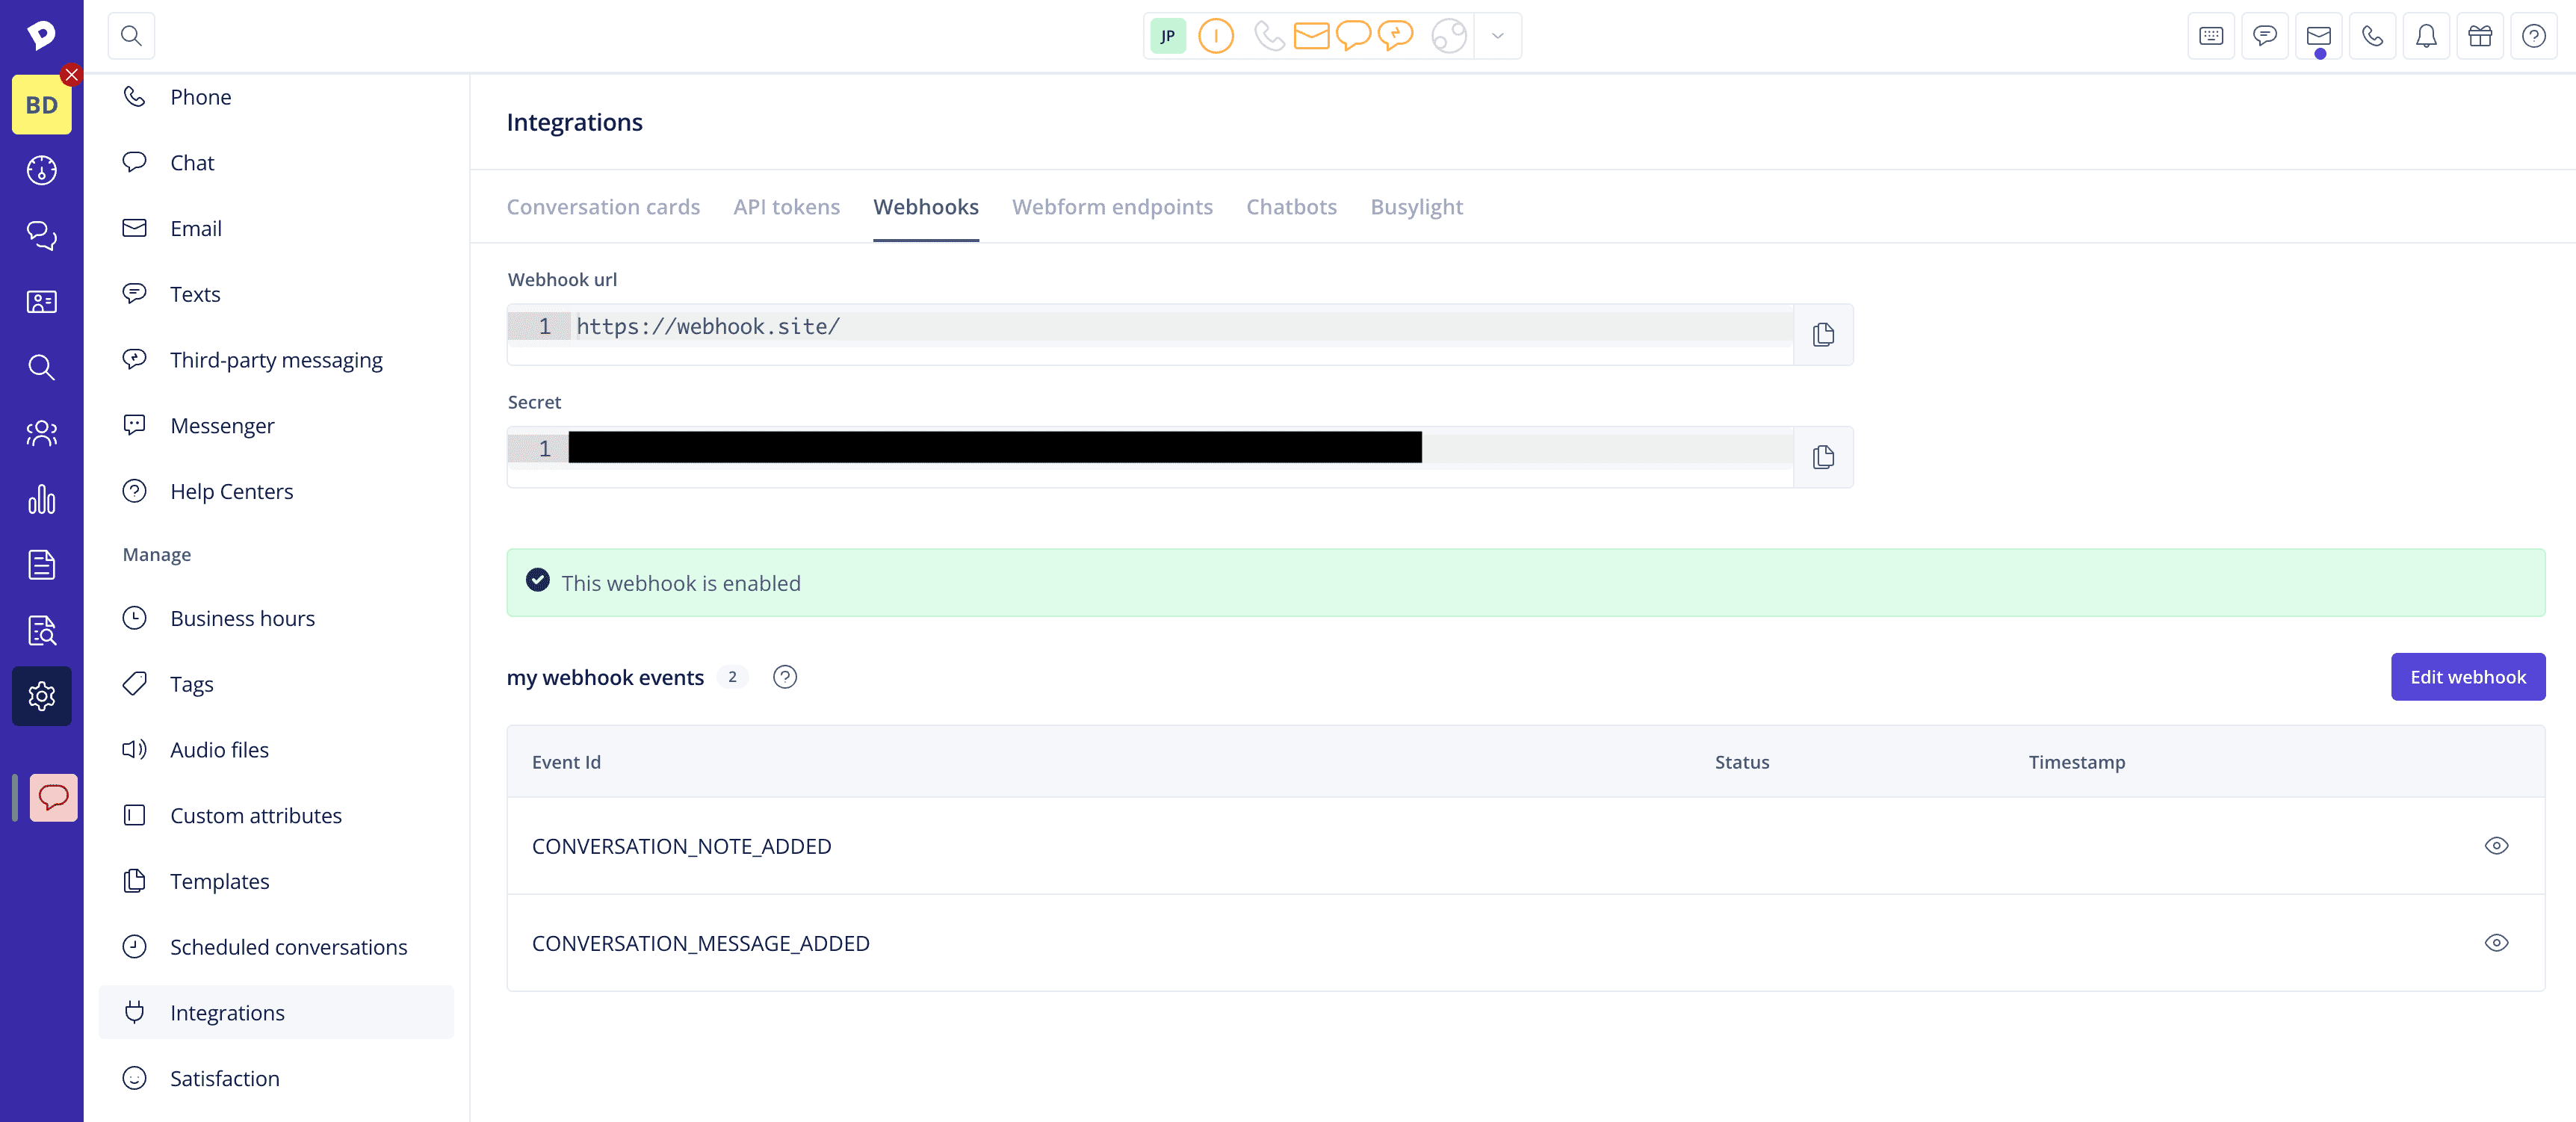This screenshot has width=2576, height=1122.
Task: Select the phone status icon in the presence bar
Action: click(x=1269, y=35)
